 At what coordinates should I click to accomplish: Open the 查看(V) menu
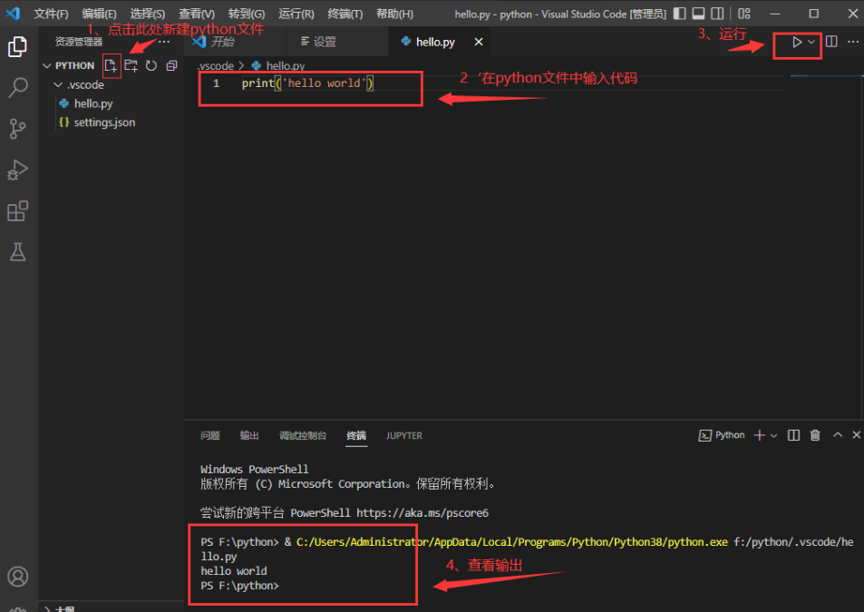tap(197, 14)
